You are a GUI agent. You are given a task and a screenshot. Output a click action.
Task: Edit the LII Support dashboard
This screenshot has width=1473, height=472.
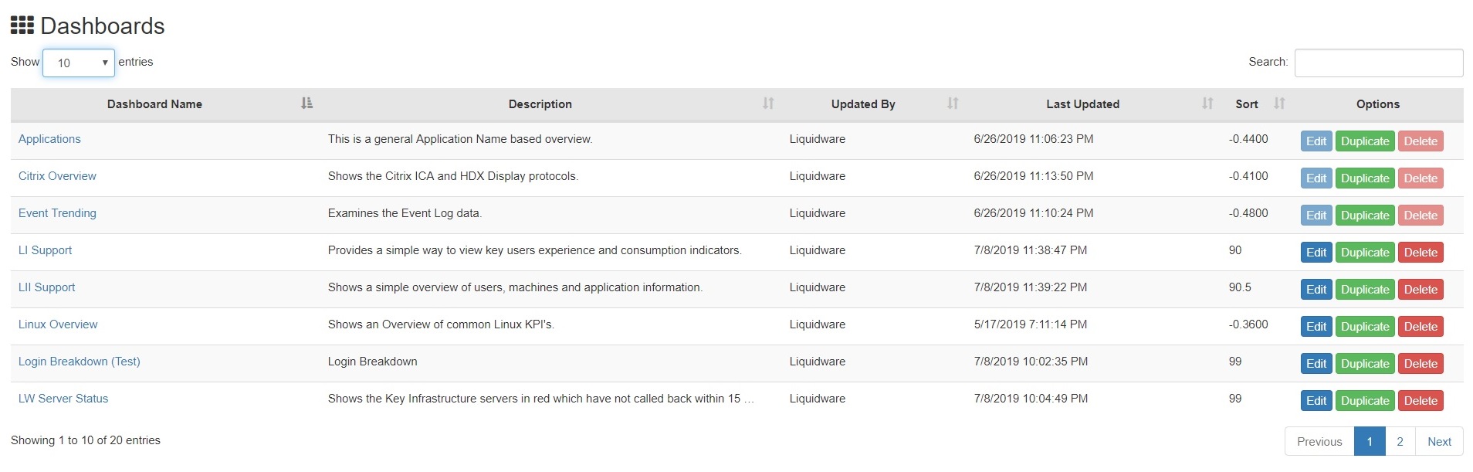pos(1316,290)
